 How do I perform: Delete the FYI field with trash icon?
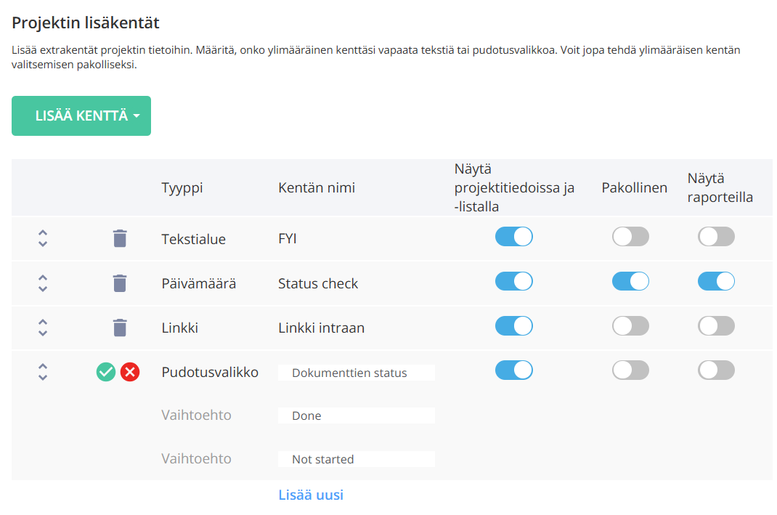tap(119, 238)
